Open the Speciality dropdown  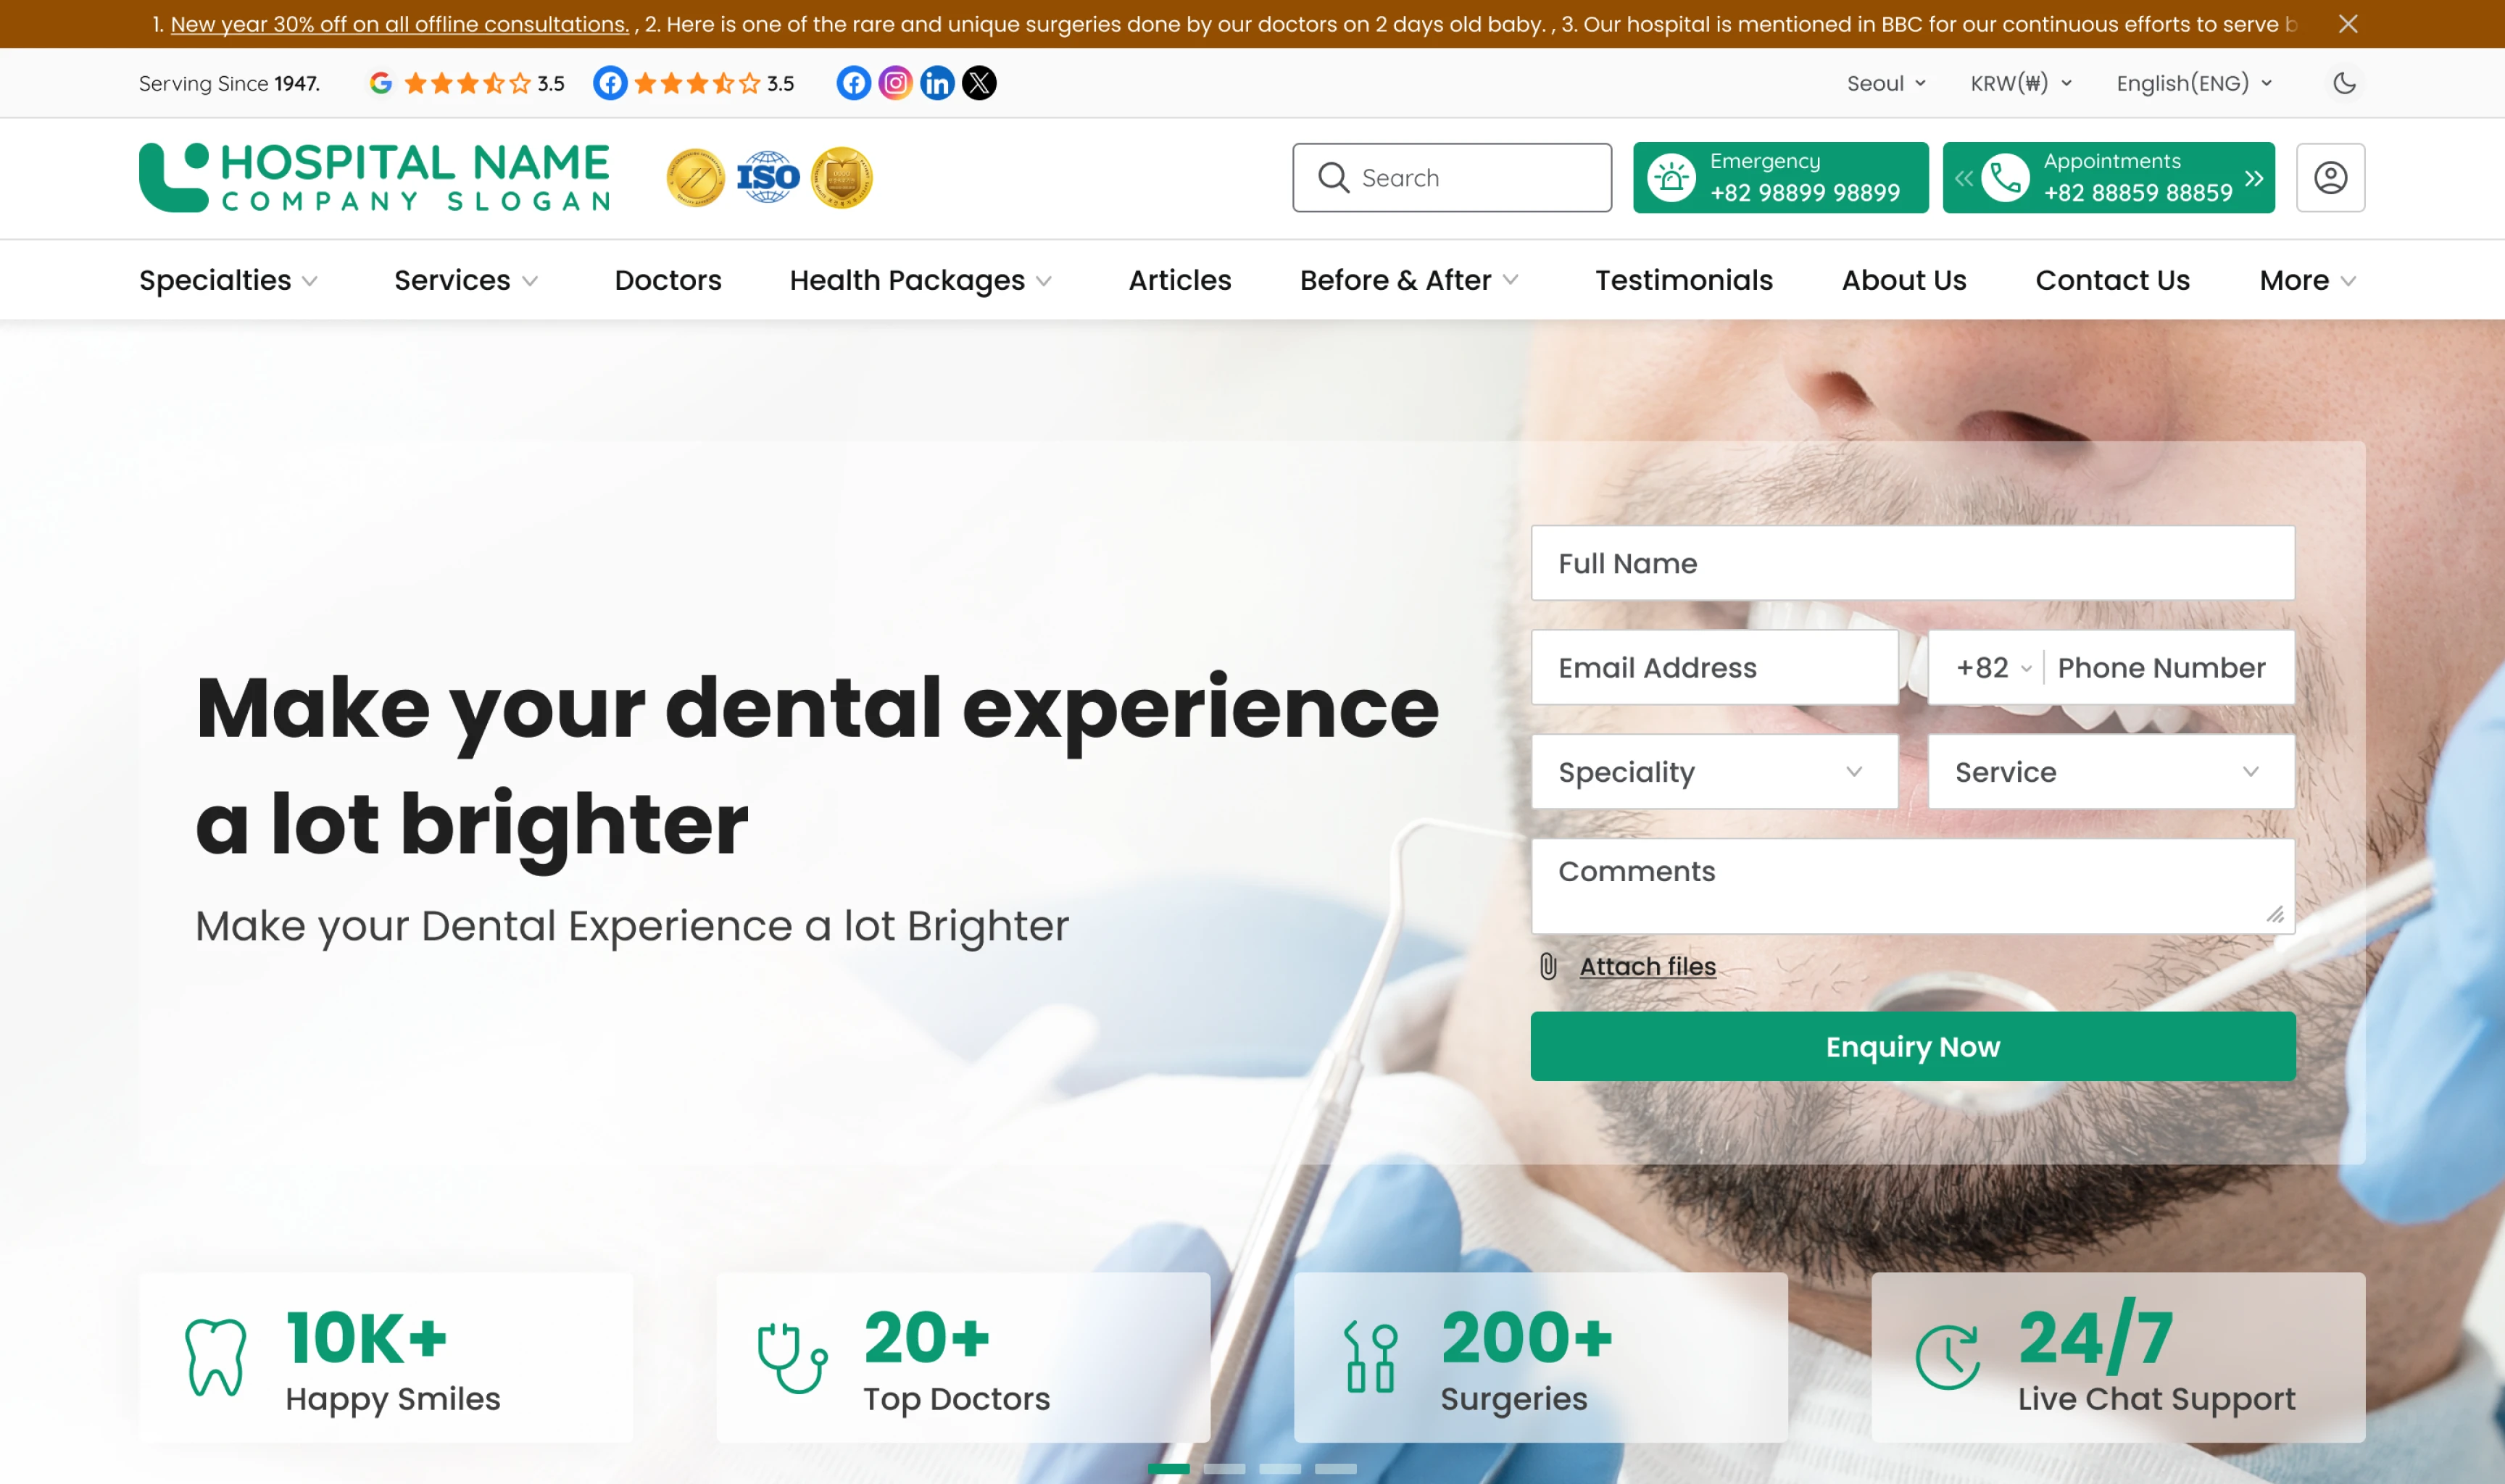[1714, 771]
